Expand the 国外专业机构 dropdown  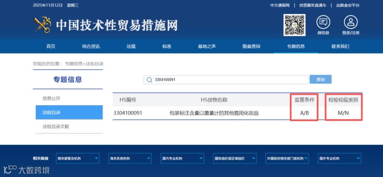[x=339, y=159]
